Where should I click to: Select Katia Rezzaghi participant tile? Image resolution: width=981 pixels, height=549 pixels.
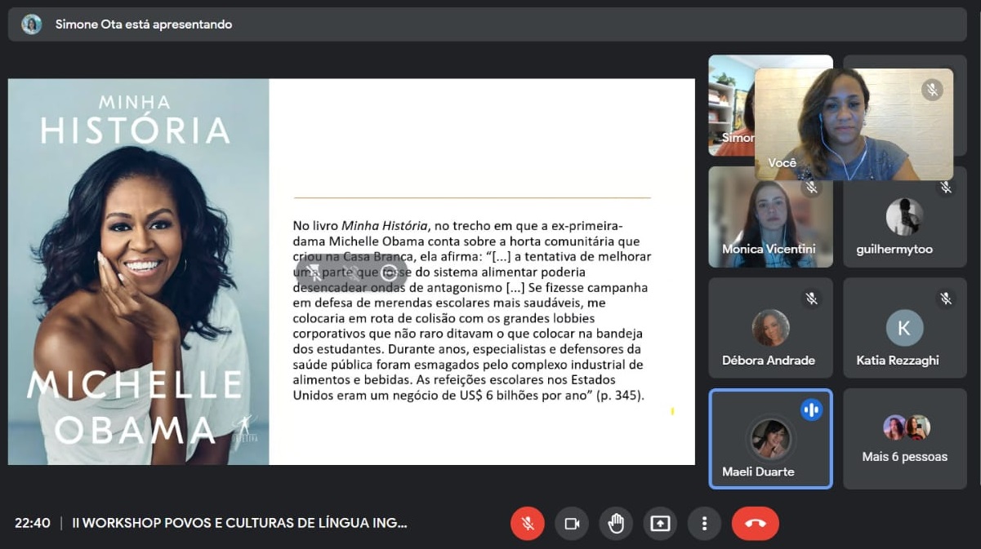[905, 328]
